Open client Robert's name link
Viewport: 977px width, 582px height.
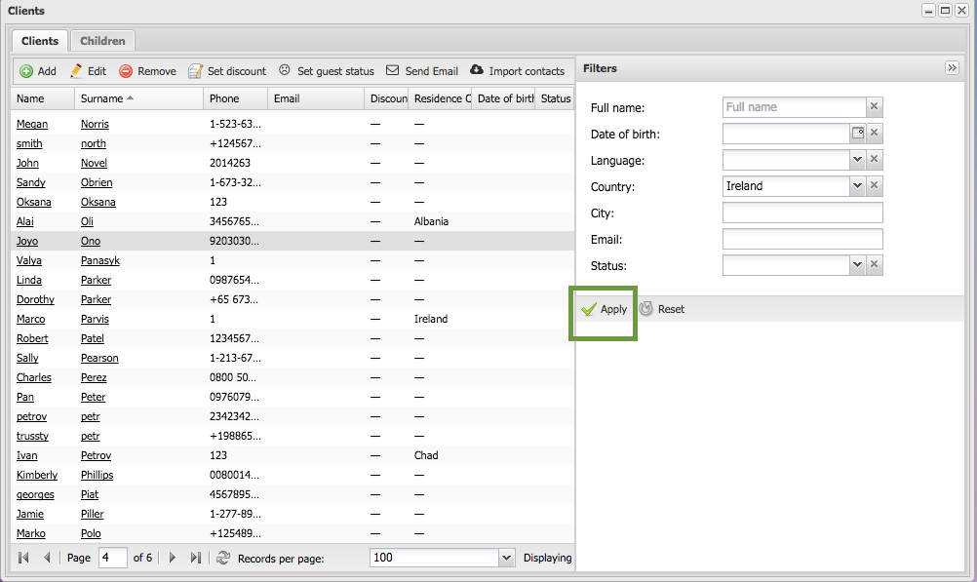pos(32,339)
